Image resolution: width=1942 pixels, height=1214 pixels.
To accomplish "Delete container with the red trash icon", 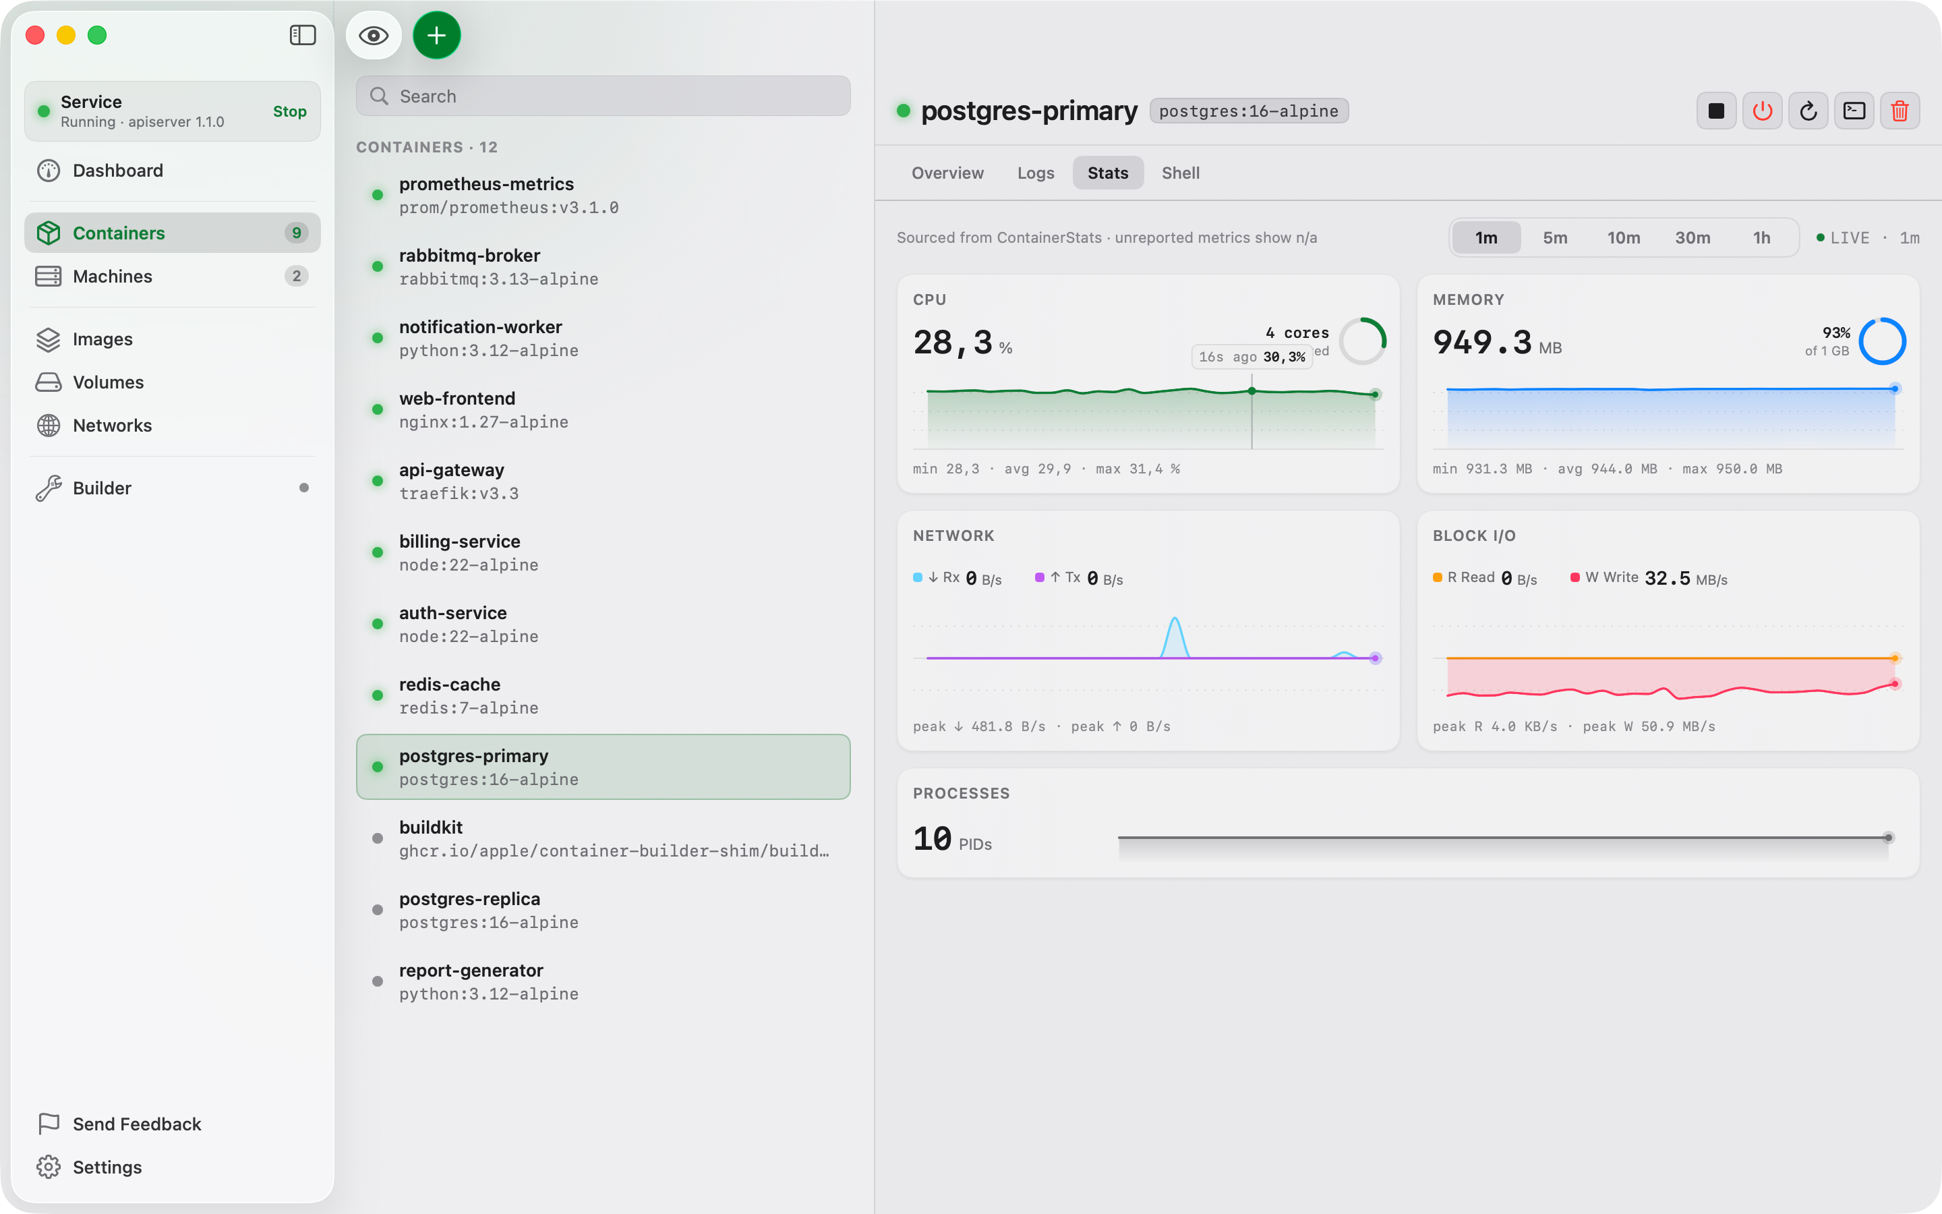I will pos(1900,111).
